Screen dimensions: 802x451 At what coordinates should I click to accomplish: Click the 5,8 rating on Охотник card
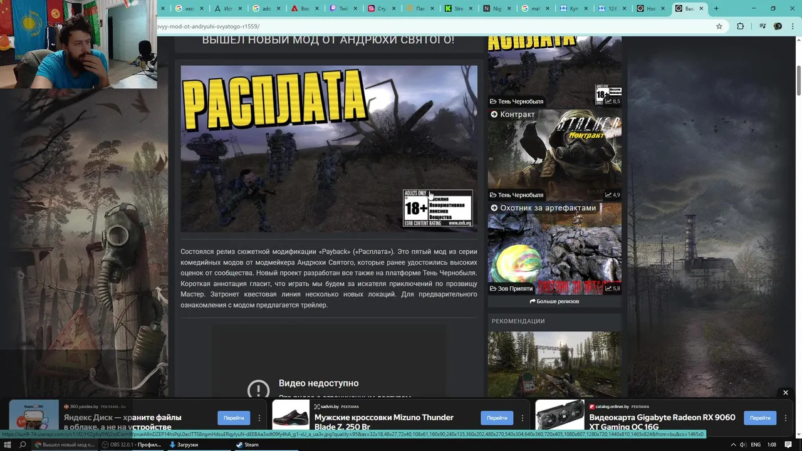pos(613,289)
